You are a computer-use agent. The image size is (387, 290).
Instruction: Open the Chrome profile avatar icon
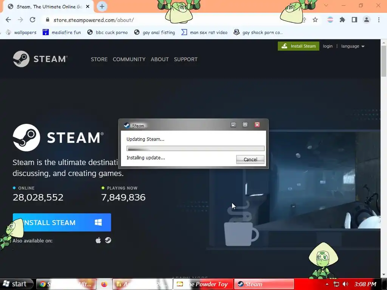367,20
